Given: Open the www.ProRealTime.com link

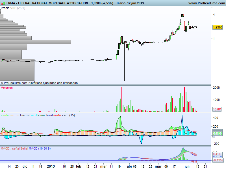Looking at the screenshot, I should [x=207, y=3].
